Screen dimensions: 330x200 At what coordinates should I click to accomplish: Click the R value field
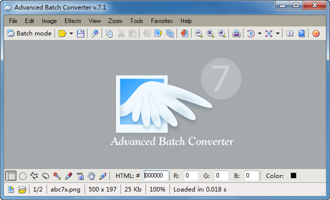(x=191, y=175)
